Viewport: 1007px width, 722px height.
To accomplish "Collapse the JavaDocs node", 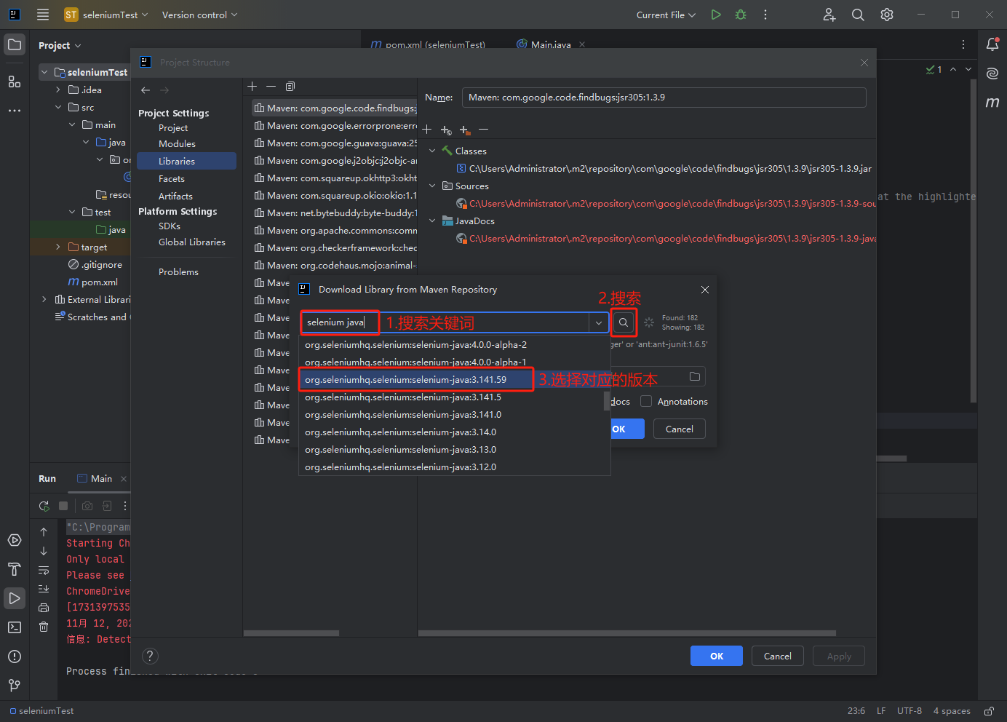I will click(432, 221).
